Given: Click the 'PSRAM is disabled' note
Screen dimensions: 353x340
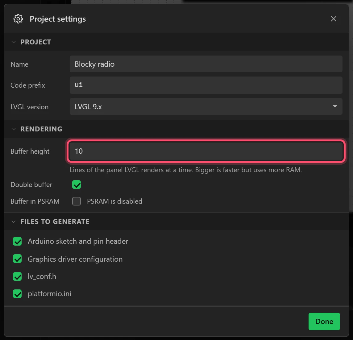Looking at the screenshot, I should pos(114,201).
